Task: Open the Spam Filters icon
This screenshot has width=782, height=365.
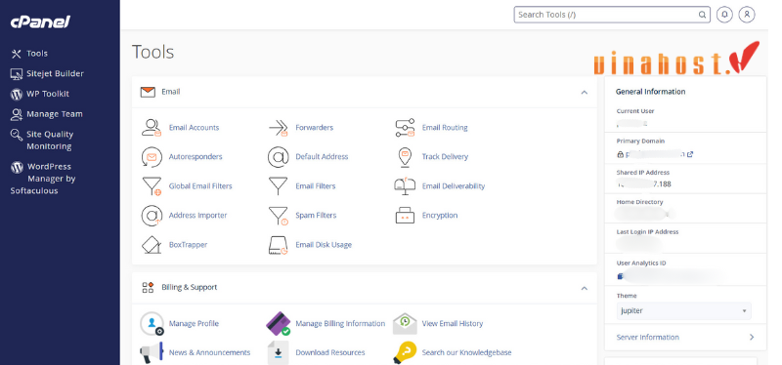Action: pos(279,216)
